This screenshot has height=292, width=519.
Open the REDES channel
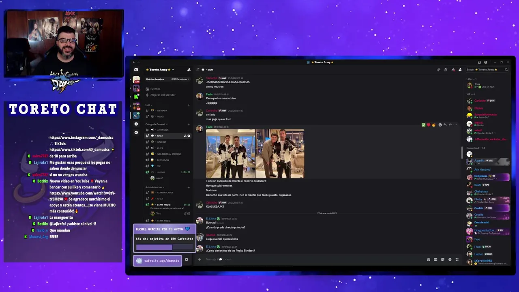[168, 116]
